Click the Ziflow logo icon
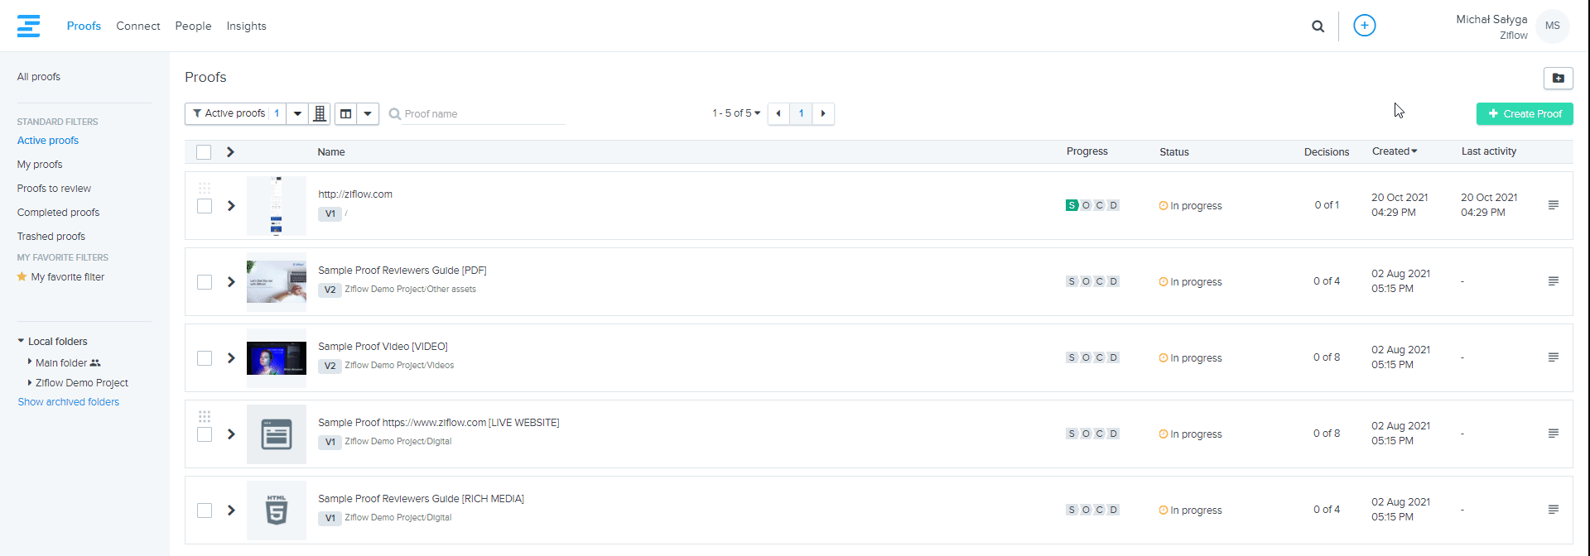 click(28, 26)
